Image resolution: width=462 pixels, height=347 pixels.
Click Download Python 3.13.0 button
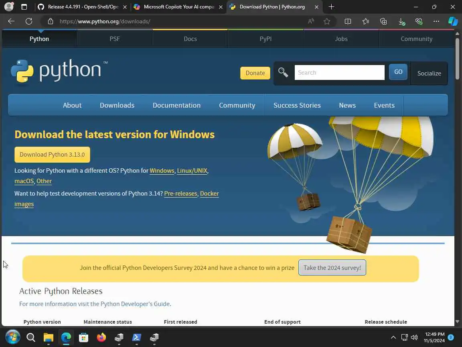click(x=52, y=154)
